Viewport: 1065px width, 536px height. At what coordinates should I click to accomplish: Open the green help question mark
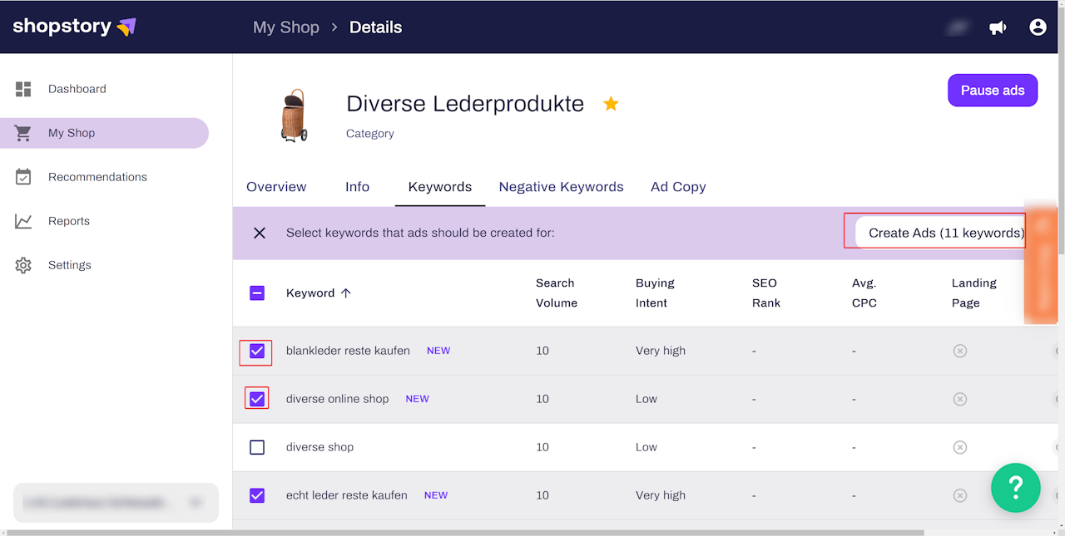coord(1016,488)
